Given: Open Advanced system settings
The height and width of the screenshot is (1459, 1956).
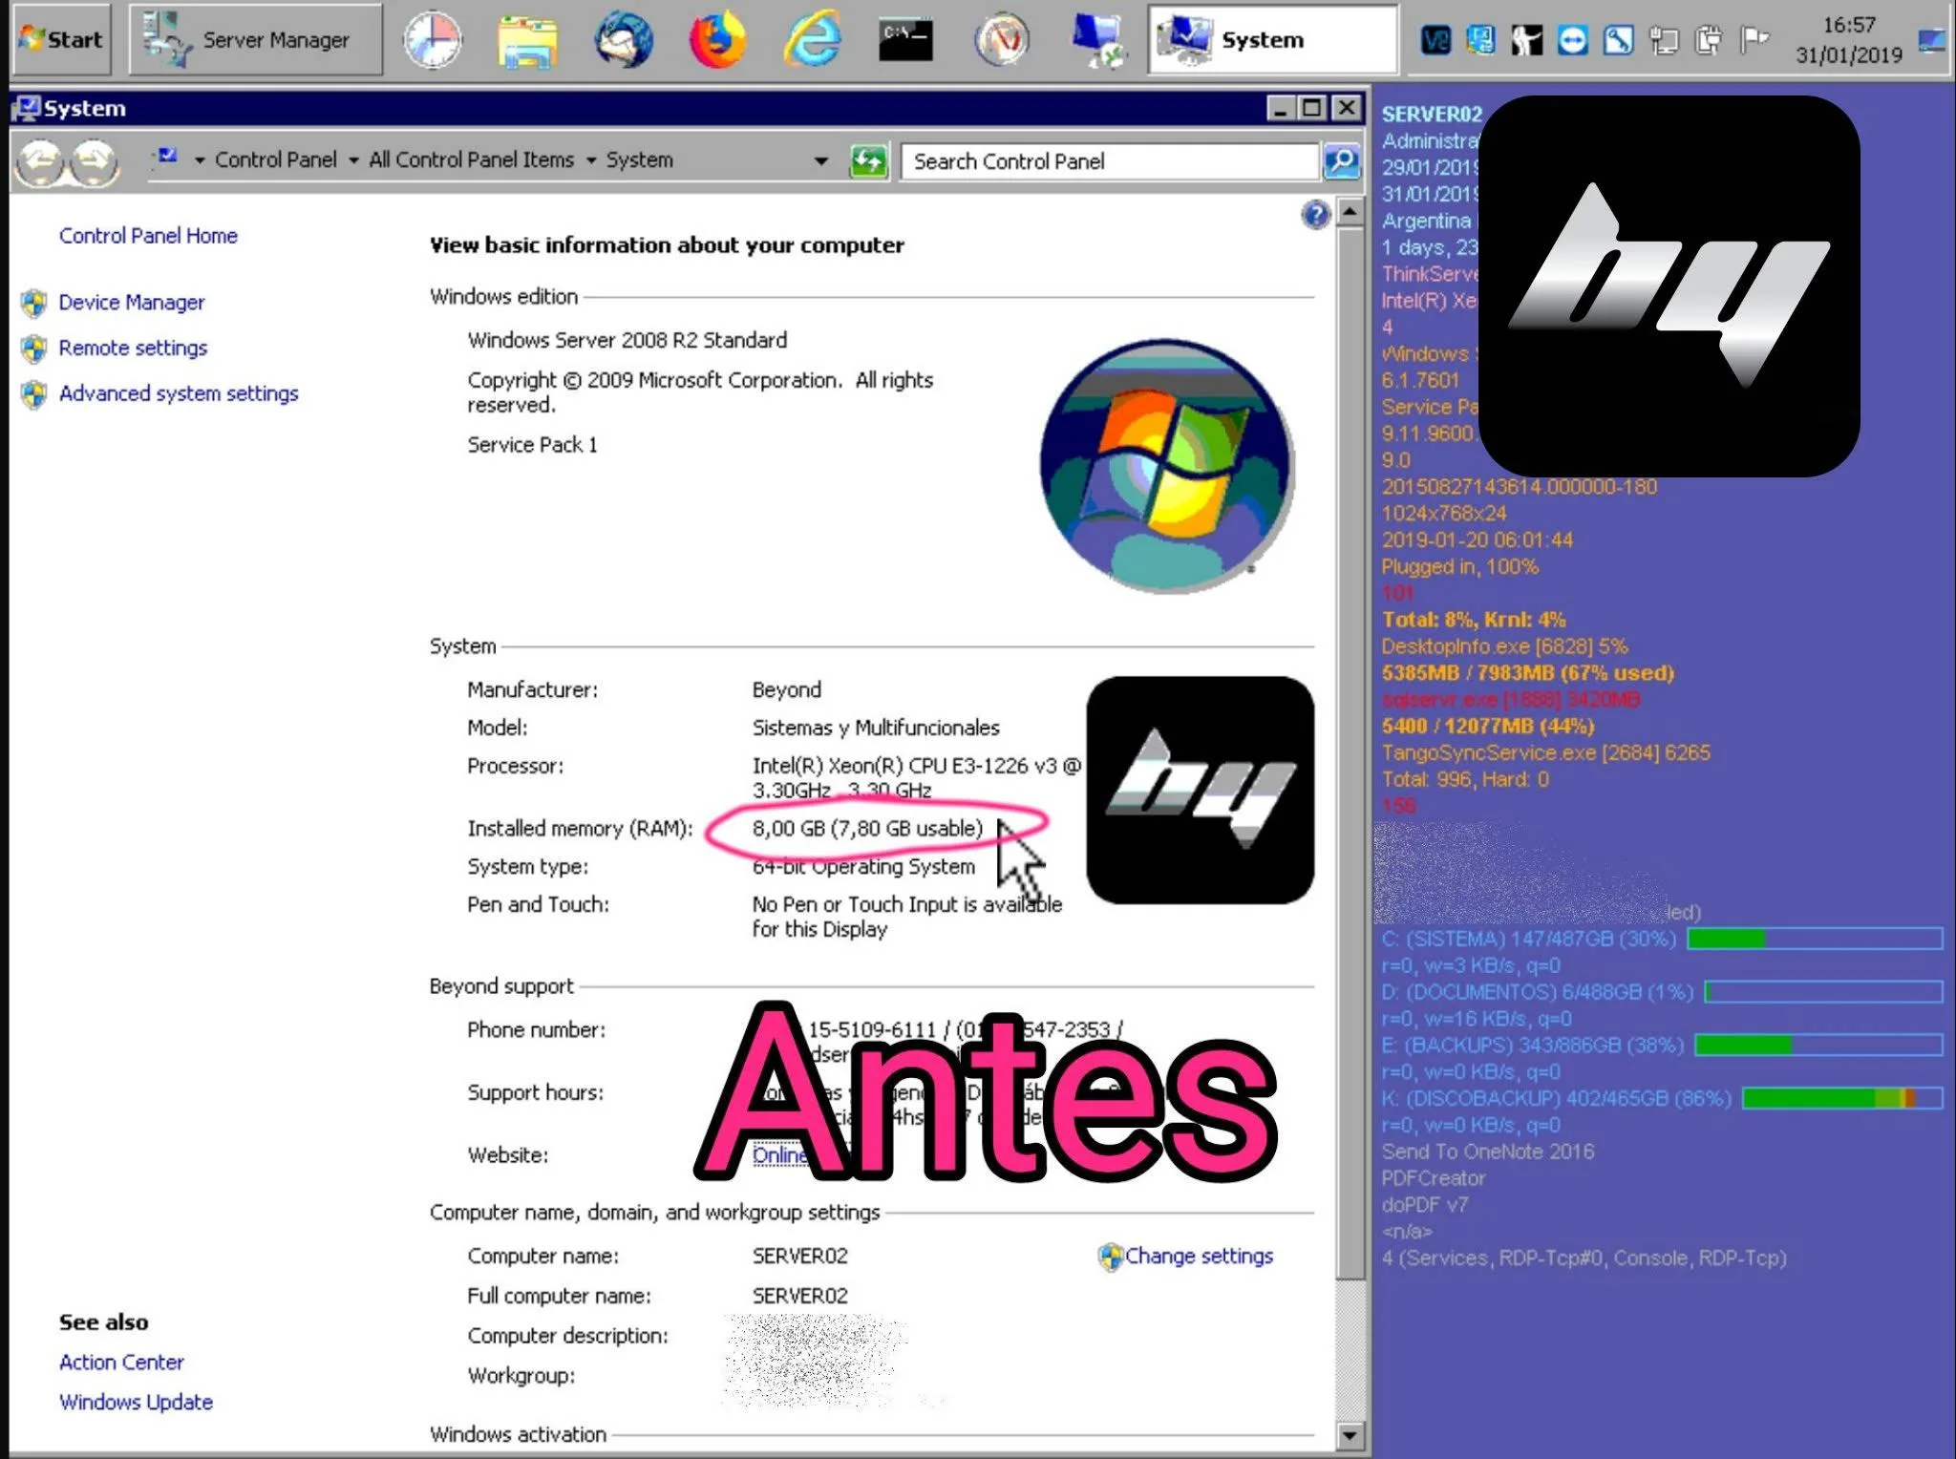Looking at the screenshot, I should tap(179, 393).
